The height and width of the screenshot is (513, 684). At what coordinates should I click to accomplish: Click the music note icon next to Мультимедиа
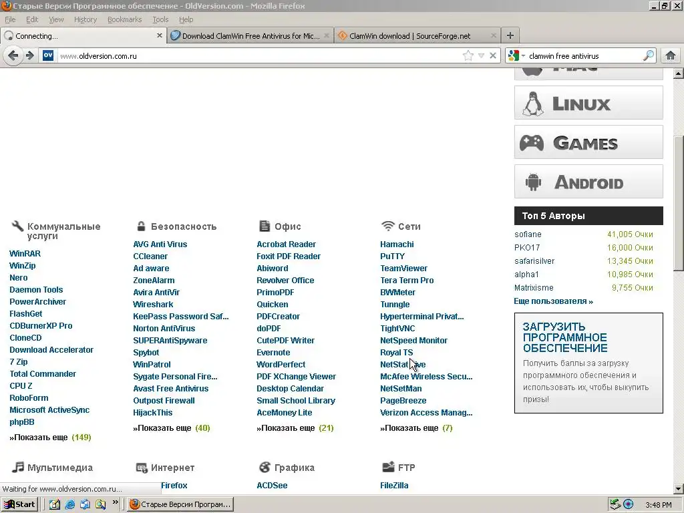[18, 467]
